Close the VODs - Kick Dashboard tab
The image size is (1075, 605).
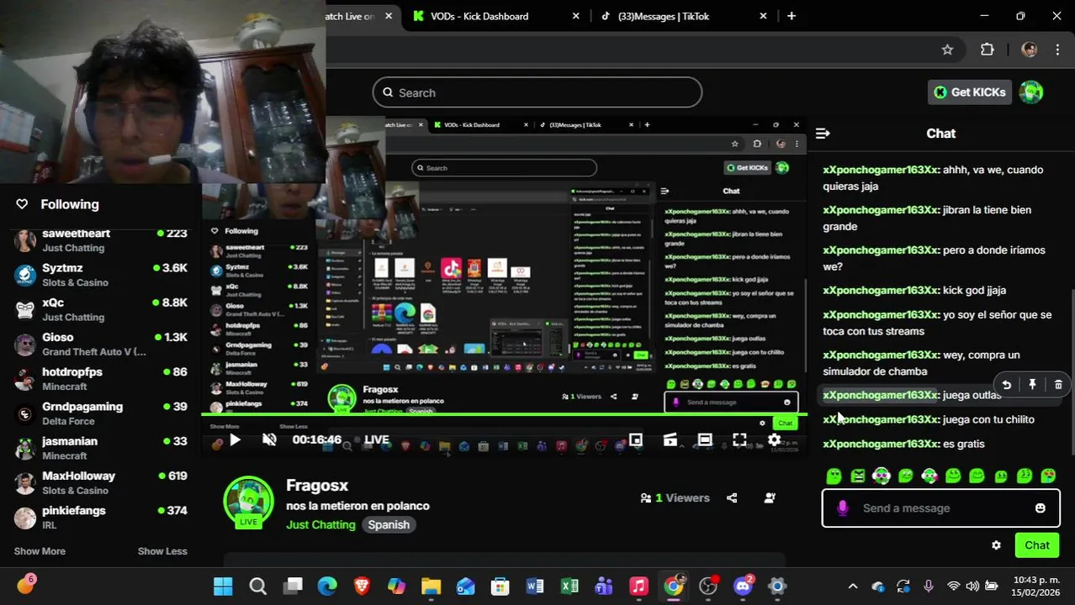pos(576,16)
